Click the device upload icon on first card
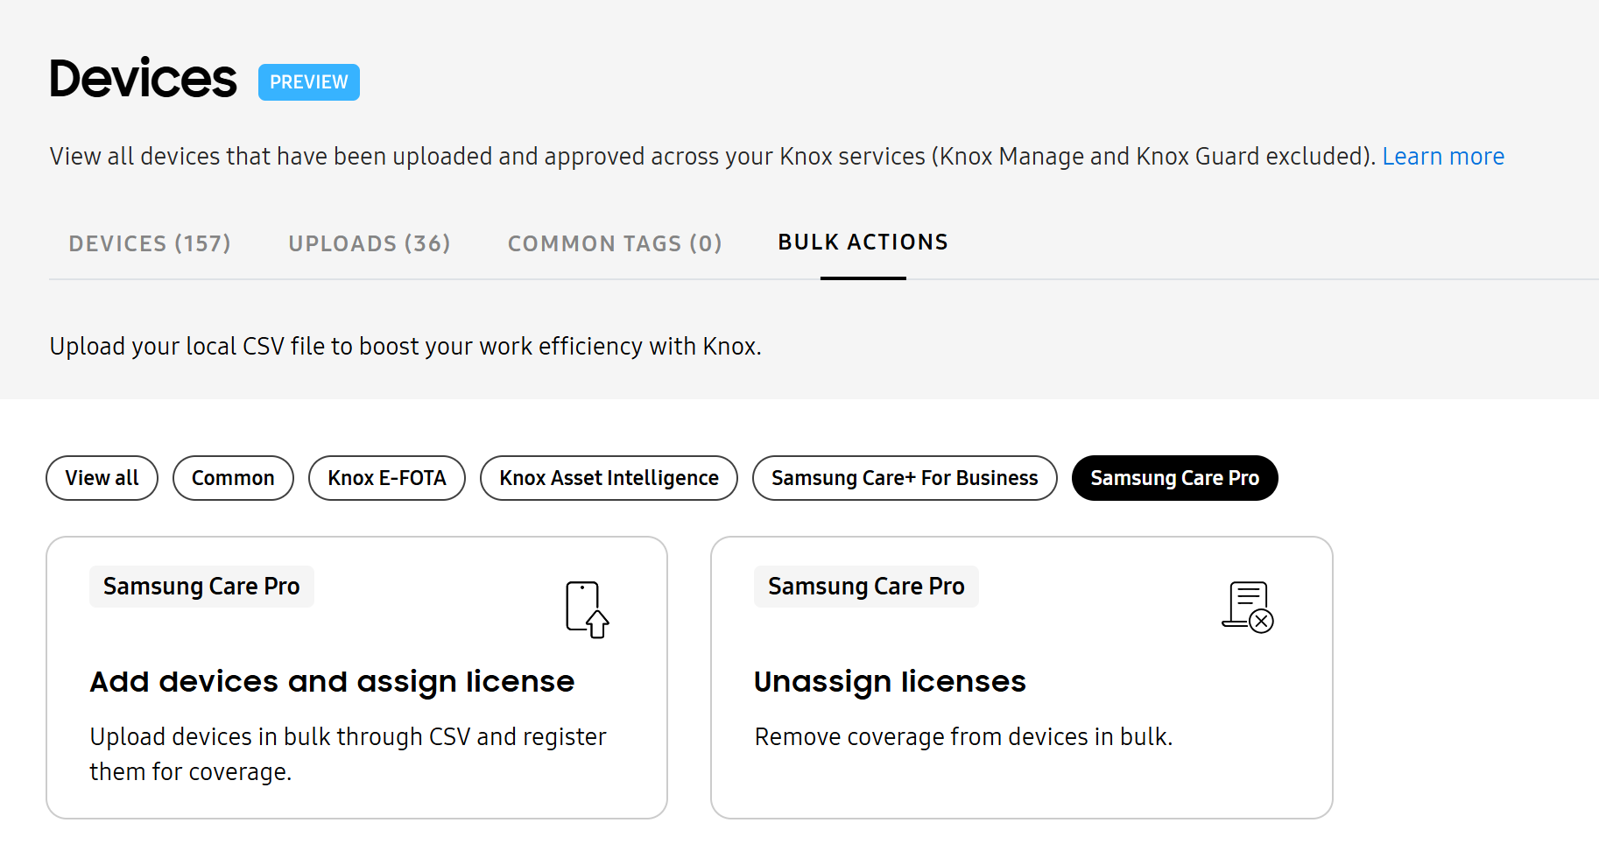 coord(587,609)
